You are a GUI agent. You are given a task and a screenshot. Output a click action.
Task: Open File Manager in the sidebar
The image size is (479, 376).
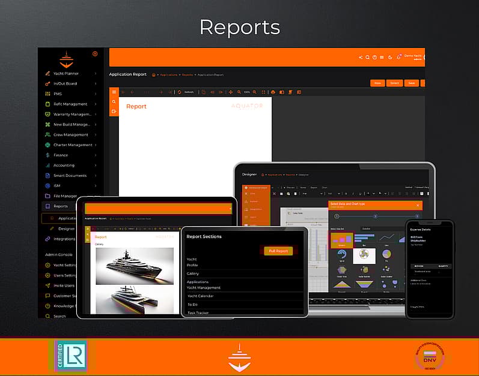pyautogui.click(x=61, y=196)
